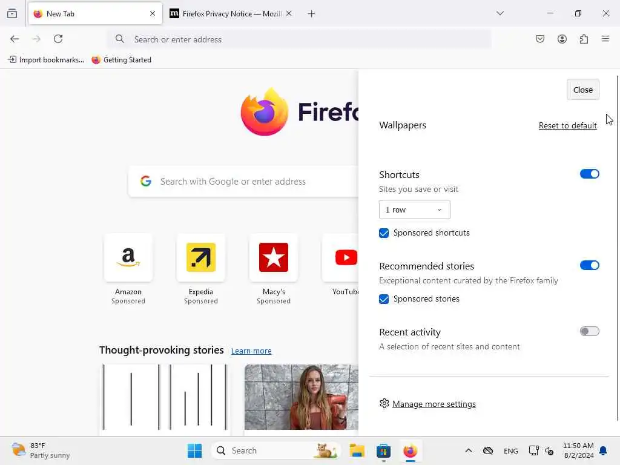
Task: Click the Wallpapers heading text
Action: tap(403, 125)
